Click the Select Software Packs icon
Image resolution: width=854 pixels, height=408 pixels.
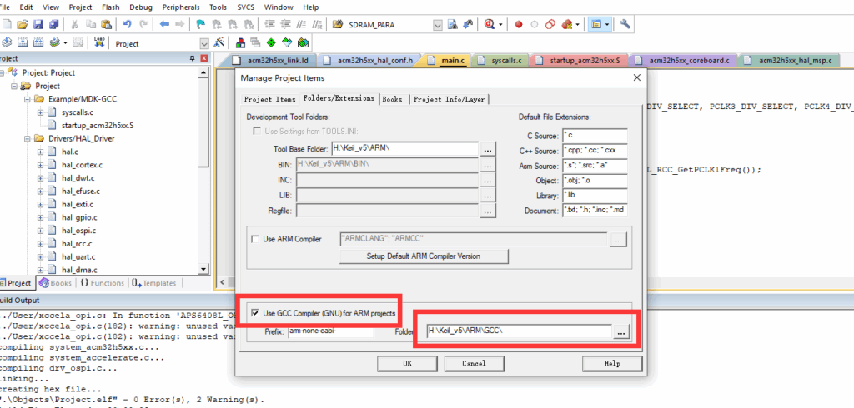click(287, 43)
